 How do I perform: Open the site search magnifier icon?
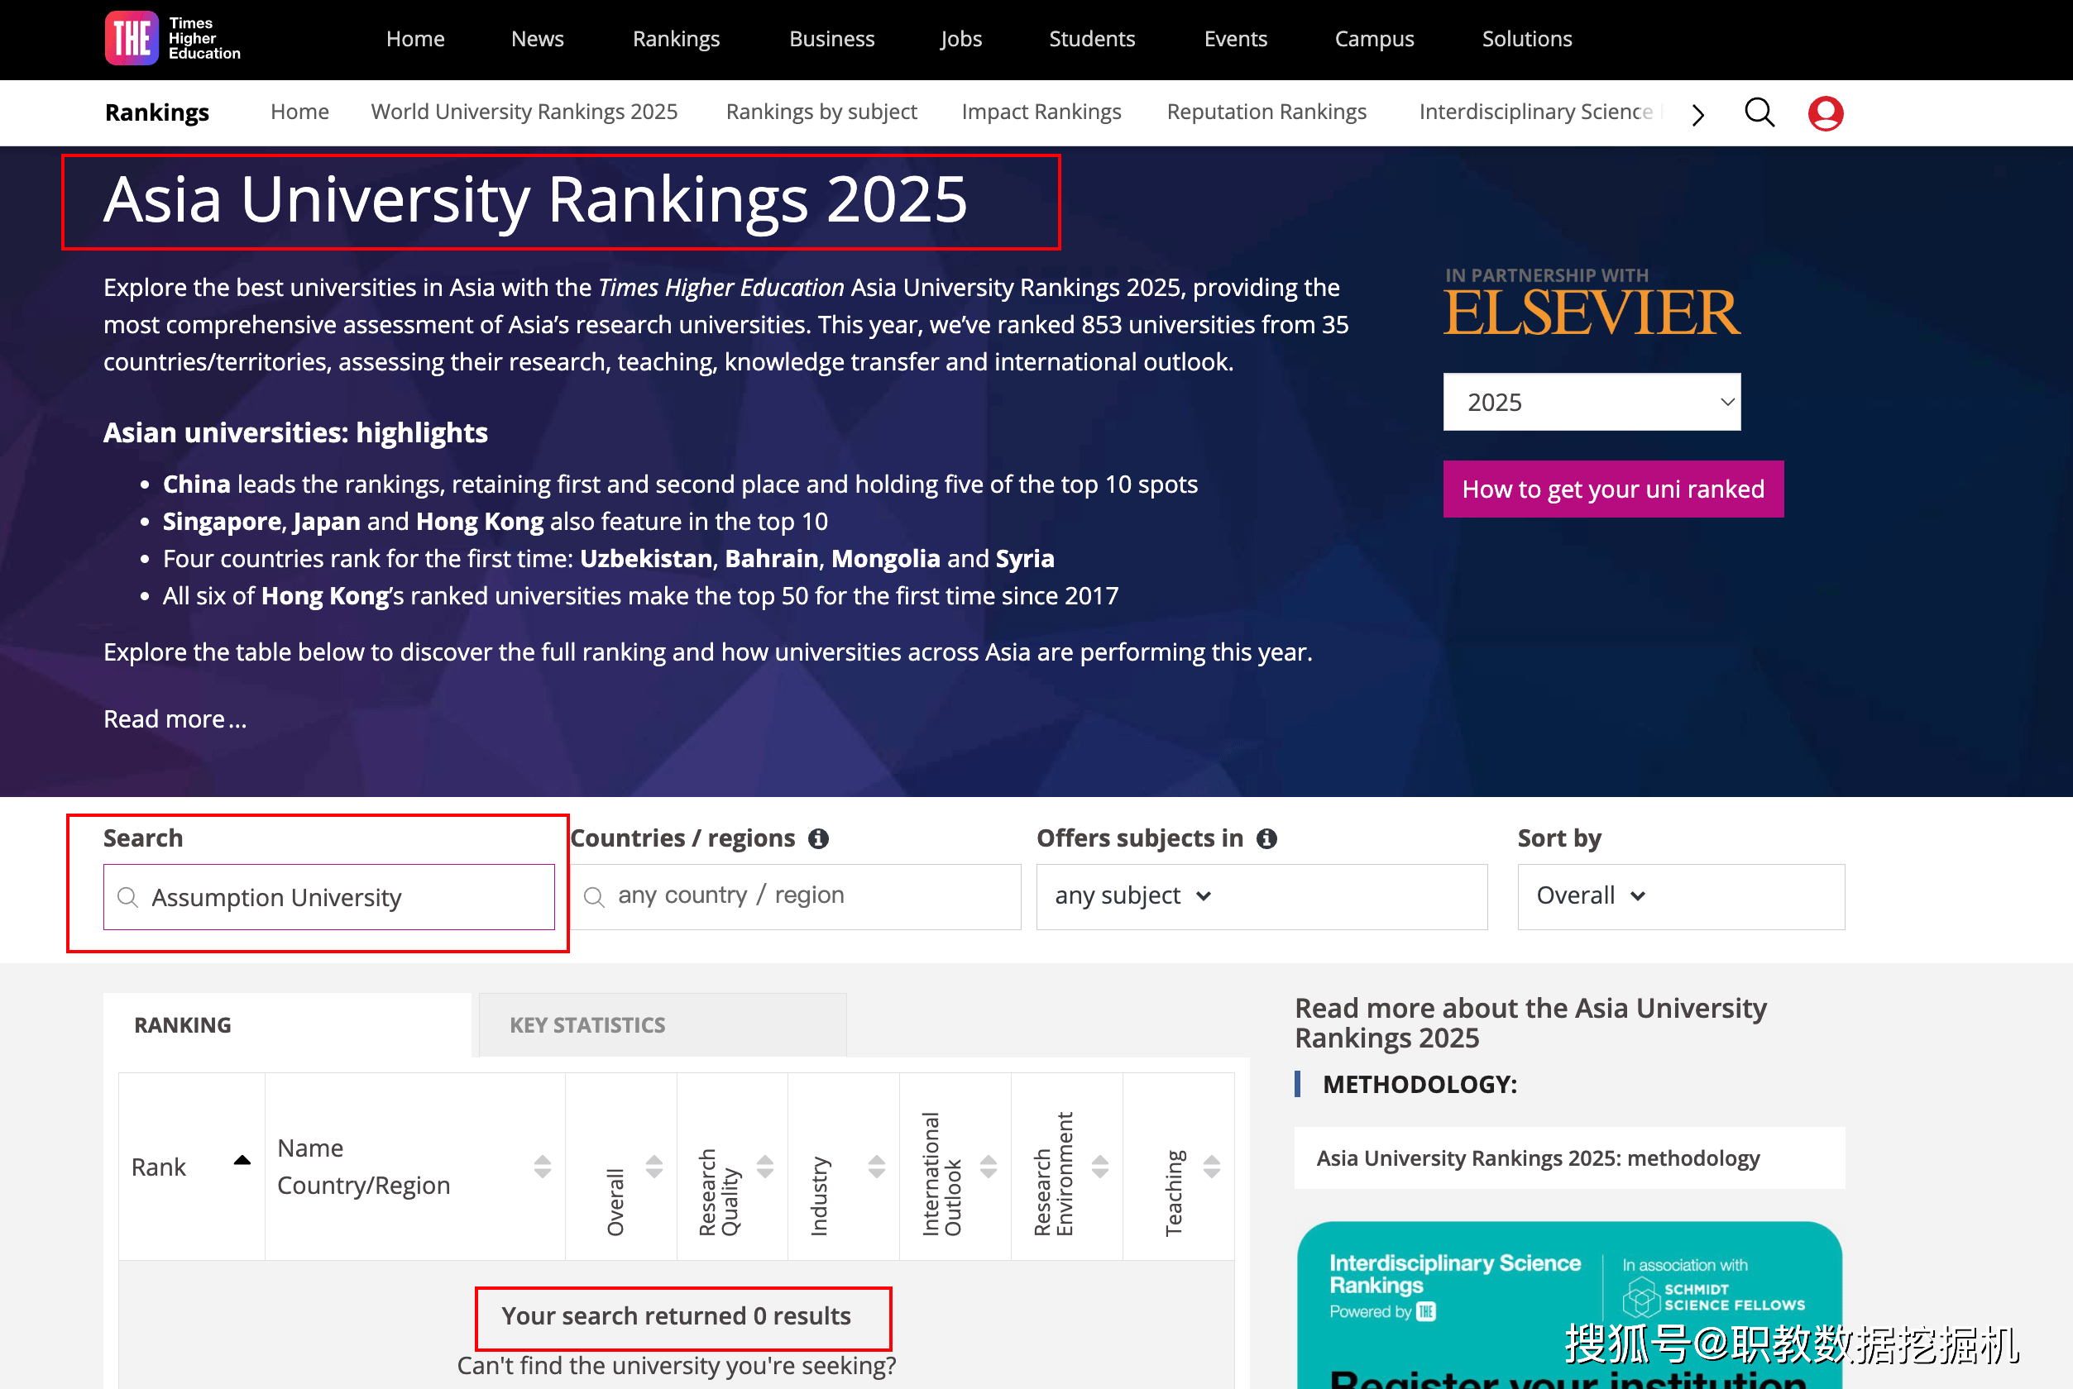point(1759,113)
